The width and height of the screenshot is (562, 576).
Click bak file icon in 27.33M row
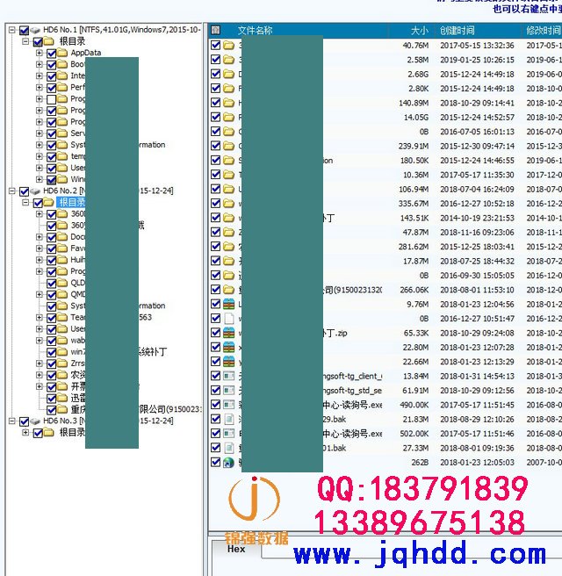(229, 448)
